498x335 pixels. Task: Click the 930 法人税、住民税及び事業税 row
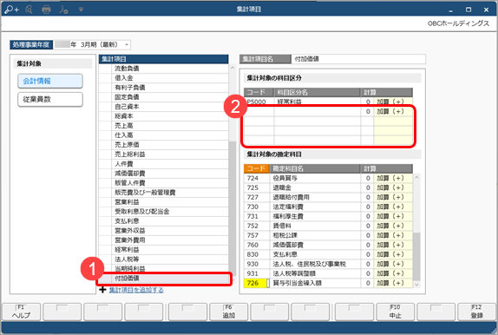coord(328,264)
